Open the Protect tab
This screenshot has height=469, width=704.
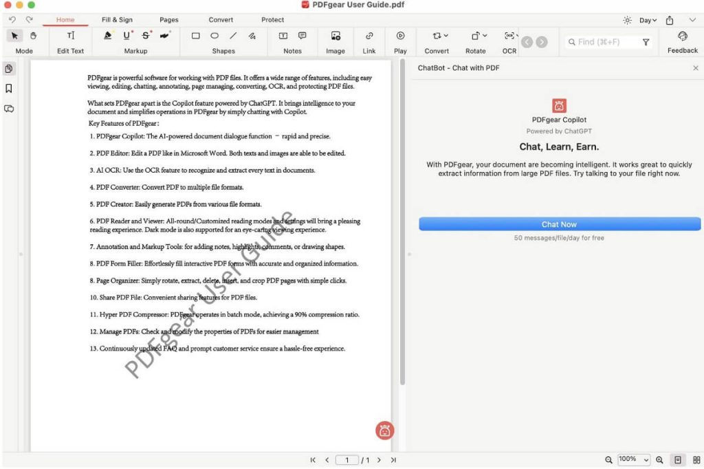(272, 20)
